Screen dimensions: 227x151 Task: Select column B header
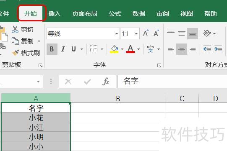point(118,98)
